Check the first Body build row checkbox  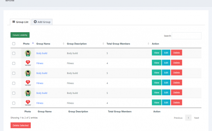(14, 53)
